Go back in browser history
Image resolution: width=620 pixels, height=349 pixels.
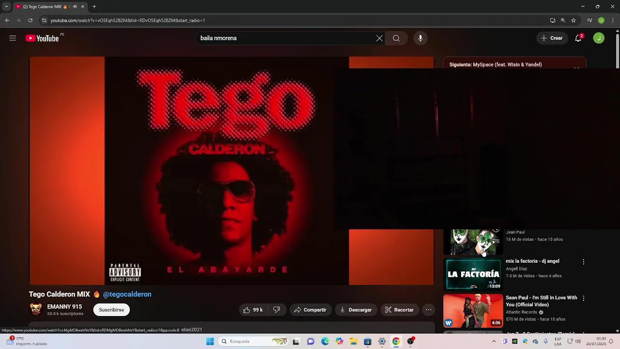point(7,20)
